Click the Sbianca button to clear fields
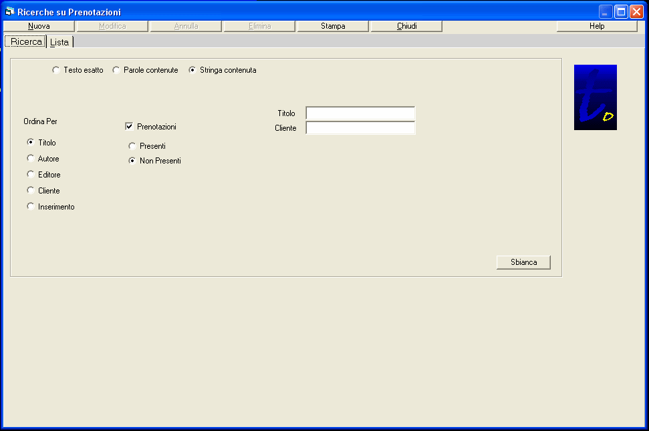This screenshot has width=649, height=431. (x=523, y=262)
